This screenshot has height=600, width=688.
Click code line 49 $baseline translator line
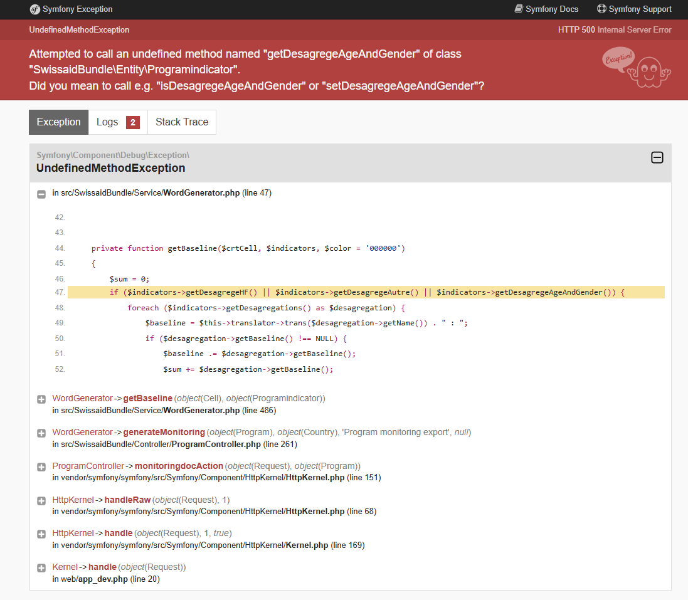(x=306, y=323)
